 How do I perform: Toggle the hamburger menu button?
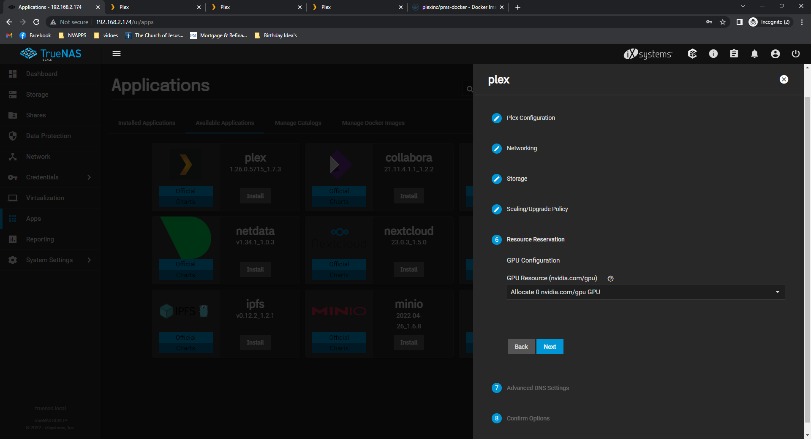[117, 54]
